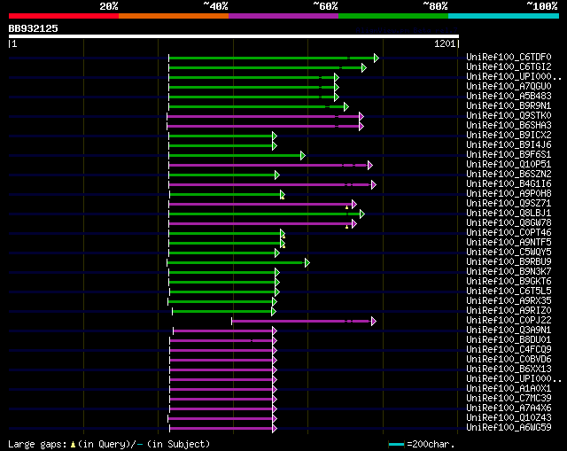
Task: Click the arrowhead ending the B9F6S1 alignment
Action: pos(303,156)
